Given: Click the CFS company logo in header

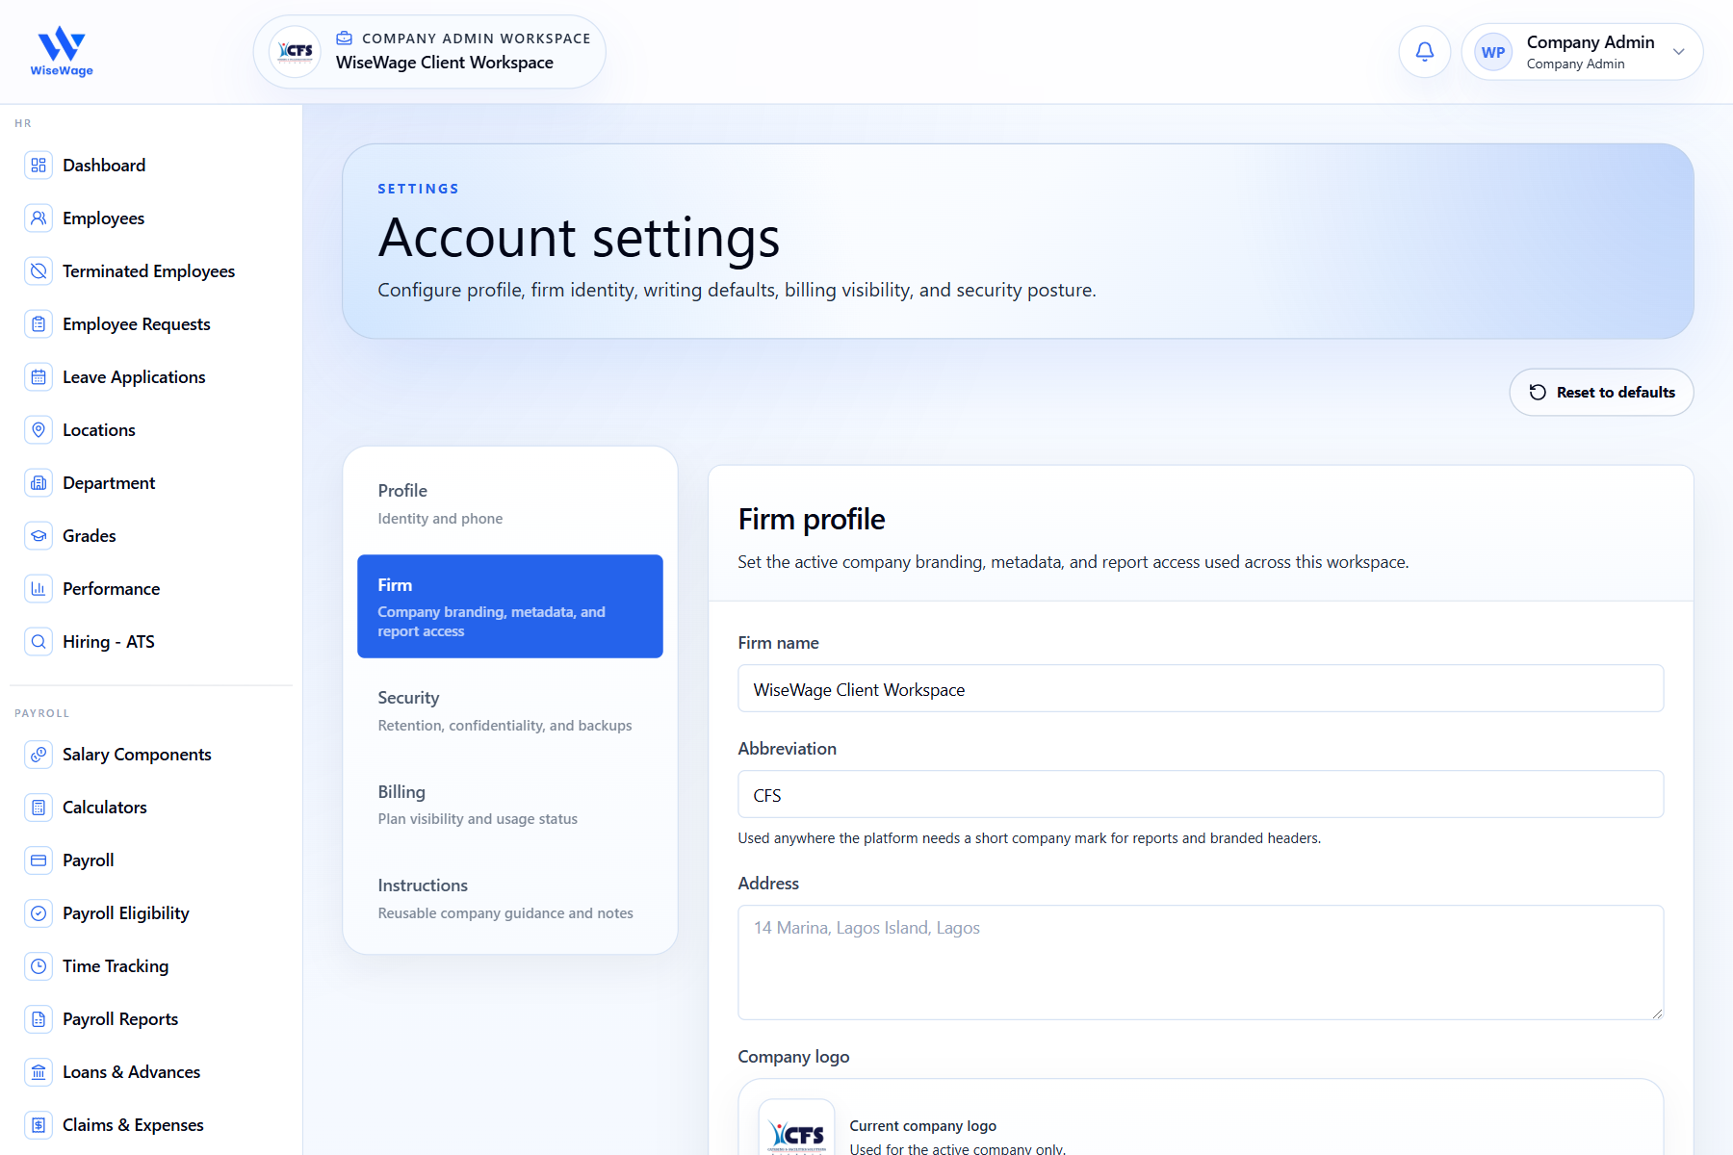Looking at the screenshot, I should (x=295, y=52).
